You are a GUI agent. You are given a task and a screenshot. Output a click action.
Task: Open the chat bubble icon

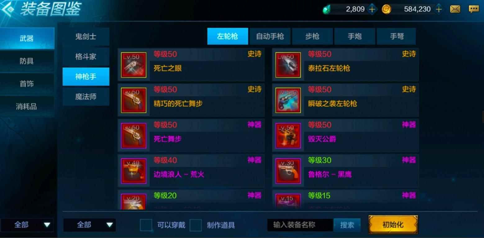tap(474, 9)
